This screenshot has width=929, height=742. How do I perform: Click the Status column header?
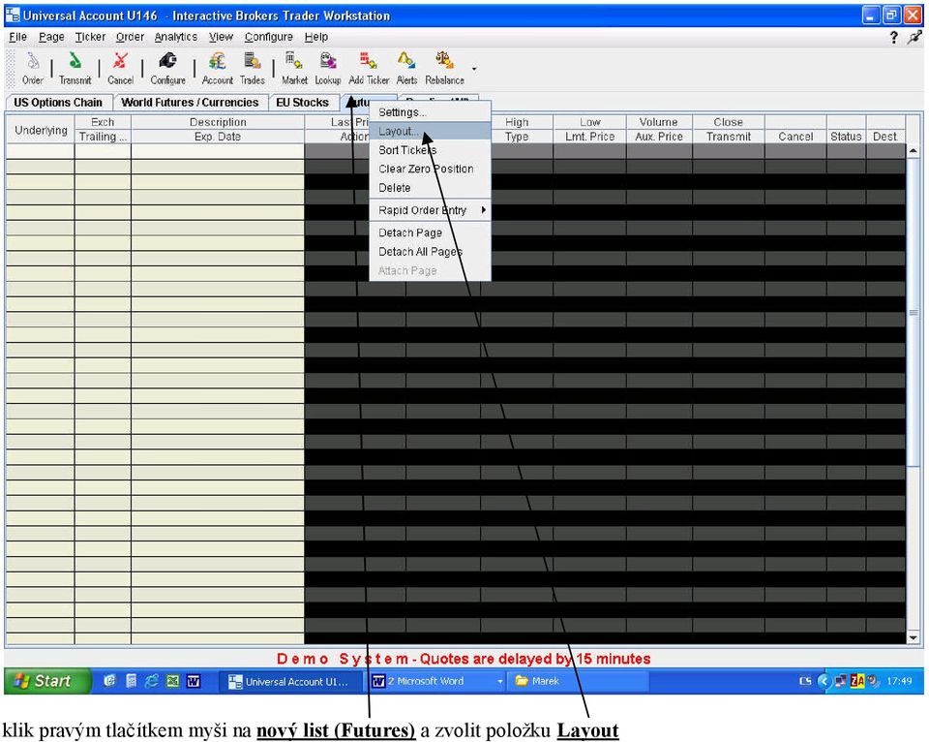point(846,137)
